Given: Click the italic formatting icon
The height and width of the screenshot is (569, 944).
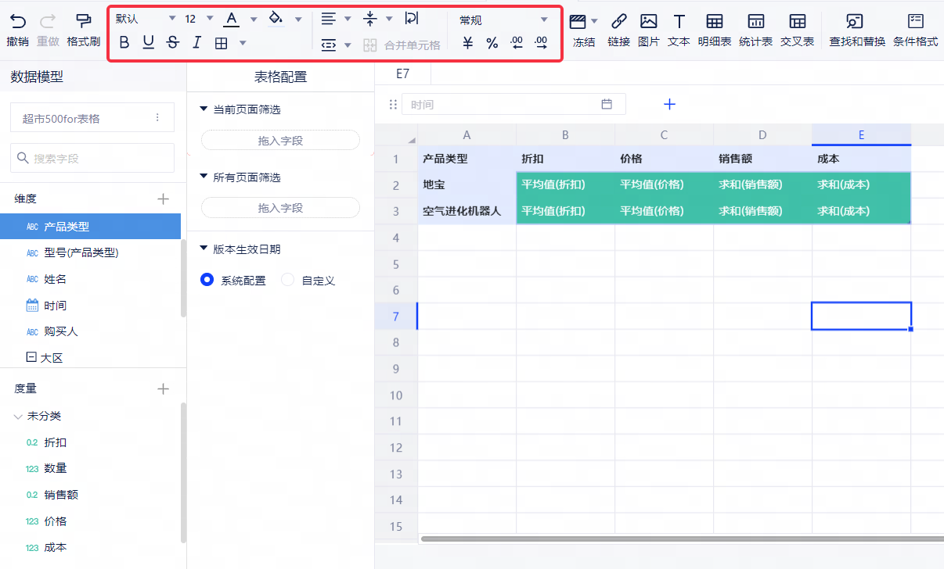Looking at the screenshot, I should (196, 43).
